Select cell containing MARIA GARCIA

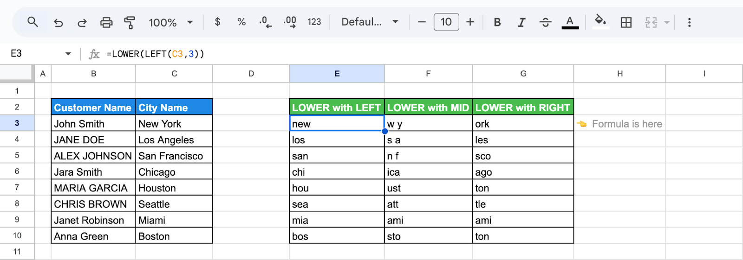pyautogui.click(x=93, y=188)
